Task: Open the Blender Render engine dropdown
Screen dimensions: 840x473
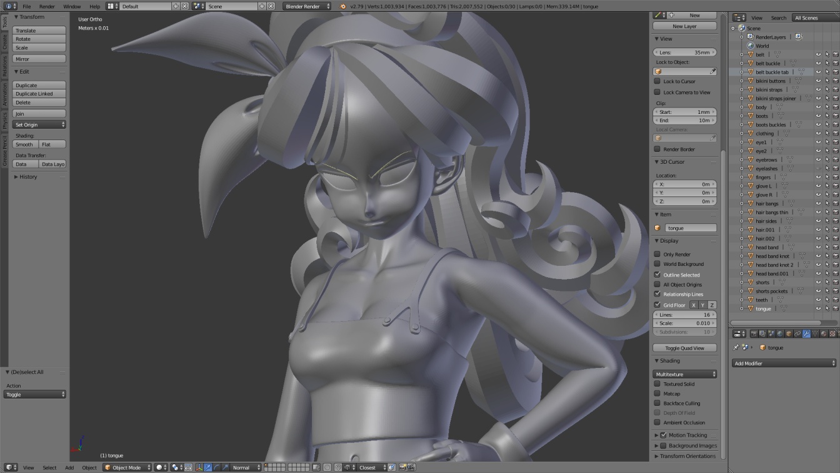Action: point(307,6)
